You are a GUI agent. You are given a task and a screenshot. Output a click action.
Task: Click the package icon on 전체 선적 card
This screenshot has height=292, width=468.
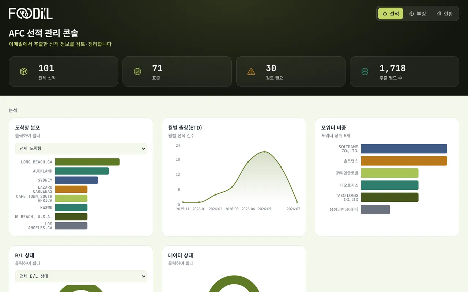[24, 72]
